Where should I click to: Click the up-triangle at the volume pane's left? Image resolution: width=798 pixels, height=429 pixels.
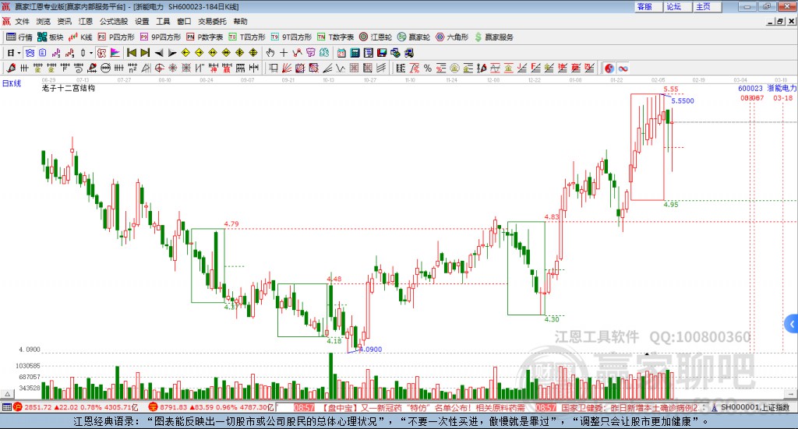point(7,394)
